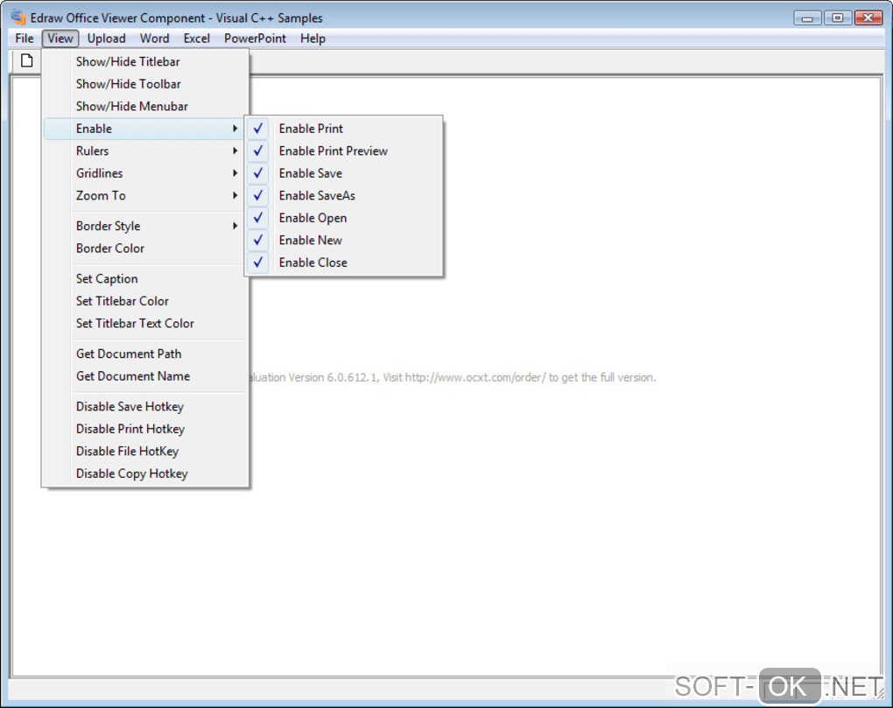Open the File menu
This screenshot has height=708, width=893.
(x=25, y=39)
